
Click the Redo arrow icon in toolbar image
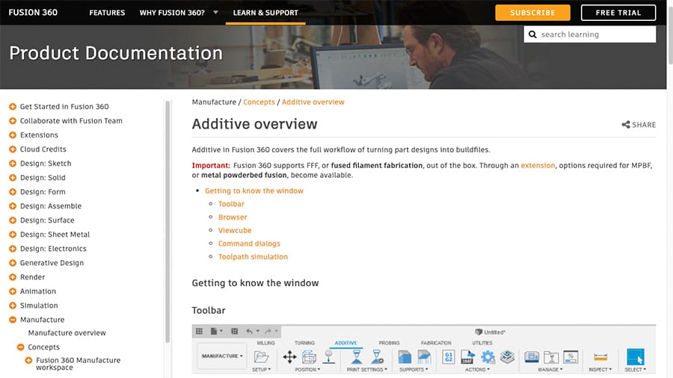pyautogui.click(x=268, y=331)
